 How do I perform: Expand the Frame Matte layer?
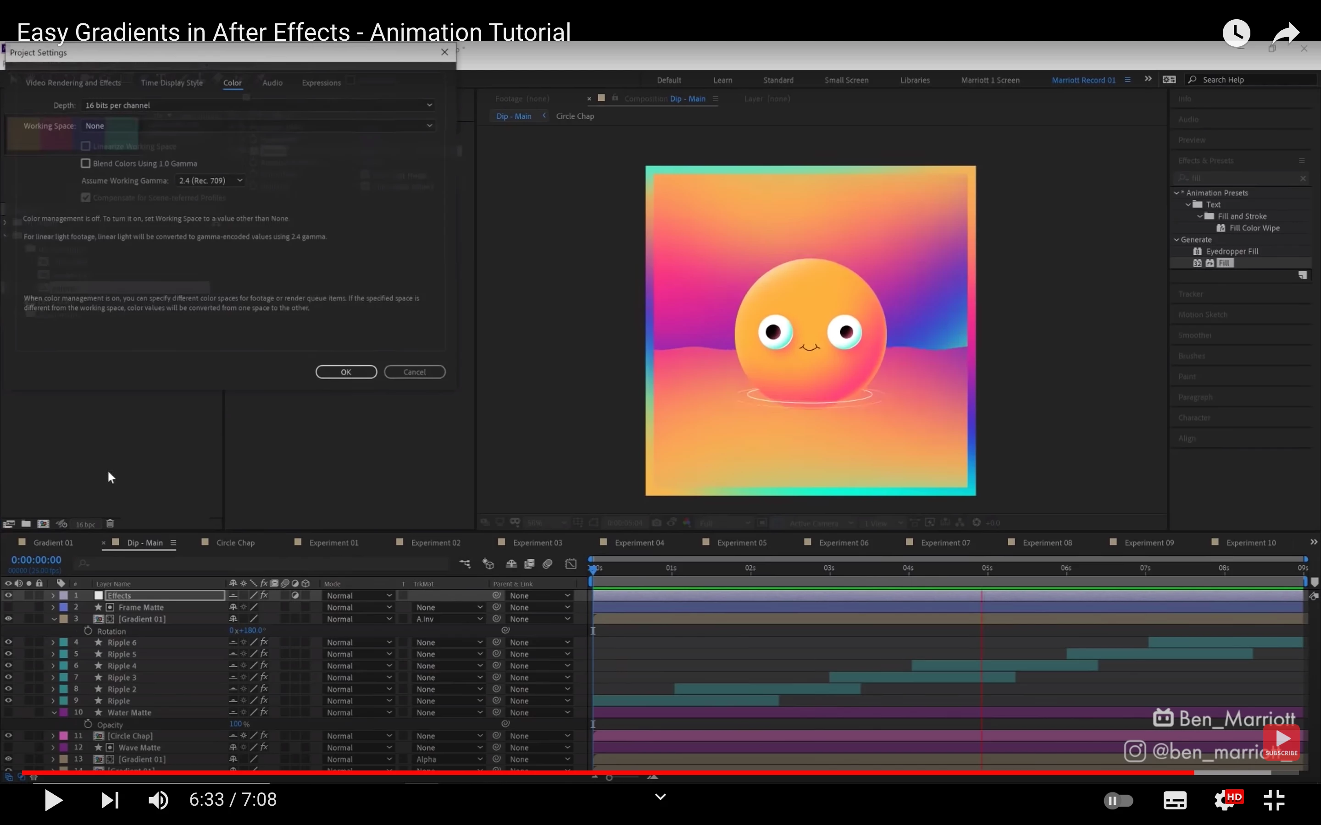tap(53, 607)
